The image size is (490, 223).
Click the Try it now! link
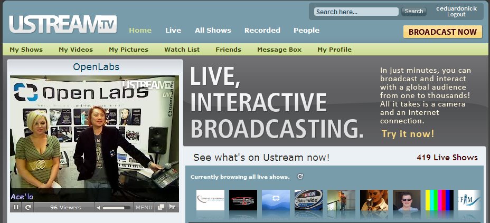click(408, 134)
